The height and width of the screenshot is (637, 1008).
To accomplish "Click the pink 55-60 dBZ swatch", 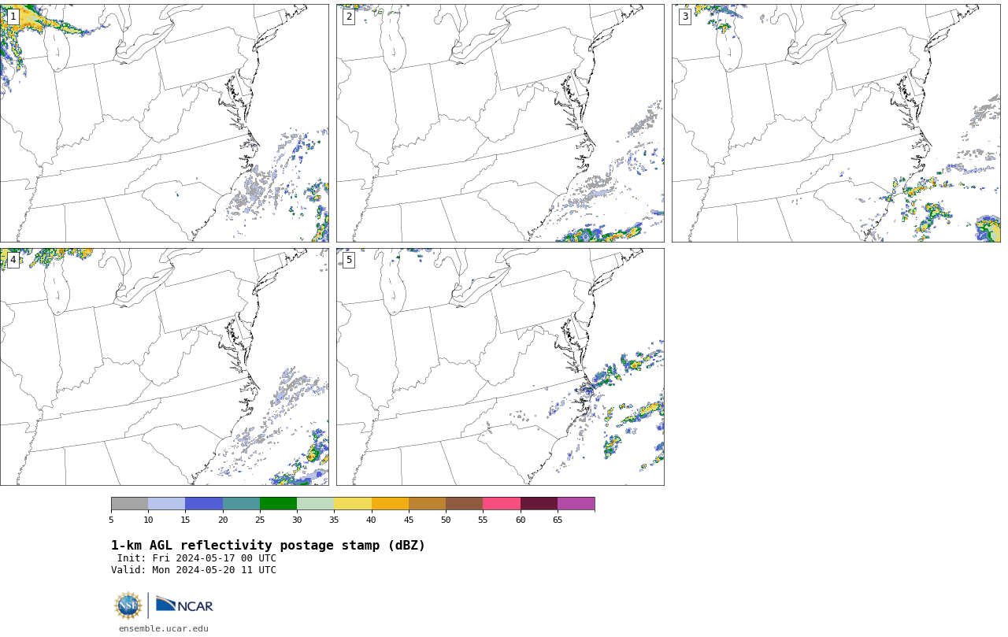I will tap(502, 504).
